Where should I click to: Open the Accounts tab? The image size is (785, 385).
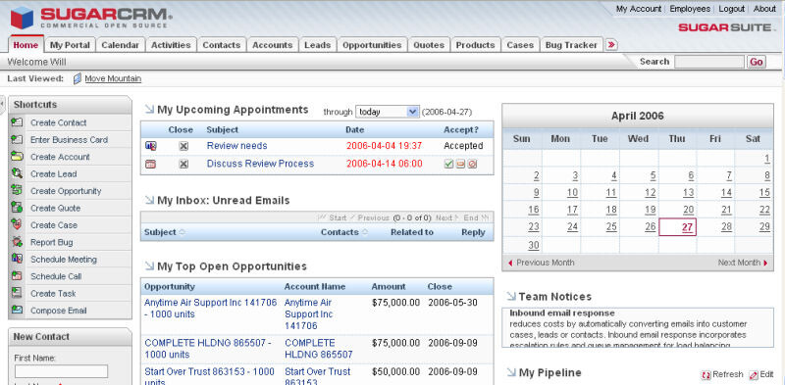pyautogui.click(x=273, y=45)
